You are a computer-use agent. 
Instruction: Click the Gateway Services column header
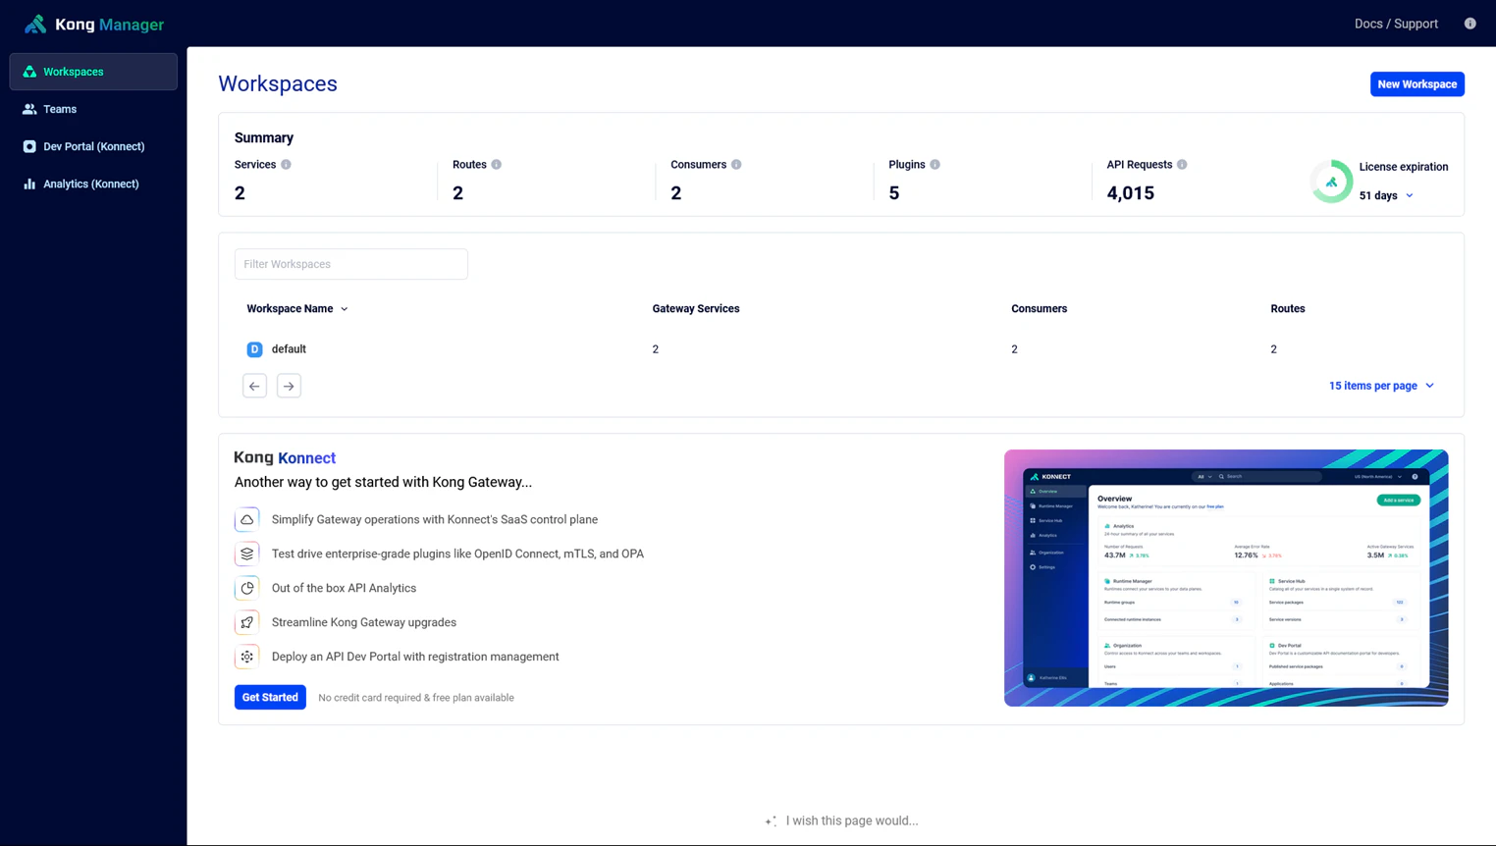[x=696, y=309]
